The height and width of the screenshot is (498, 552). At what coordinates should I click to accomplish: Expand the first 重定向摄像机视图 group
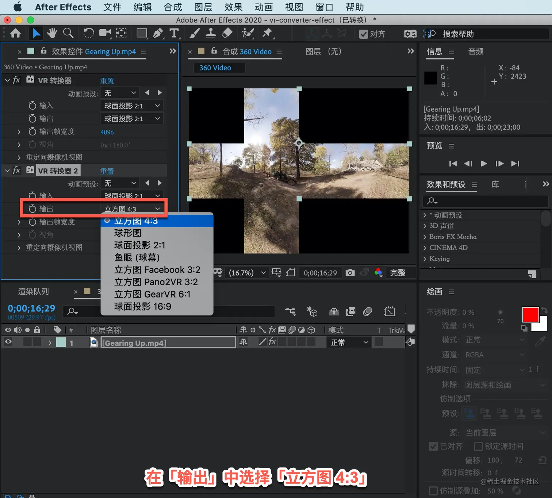pyautogui.click(x=19, y=157)
